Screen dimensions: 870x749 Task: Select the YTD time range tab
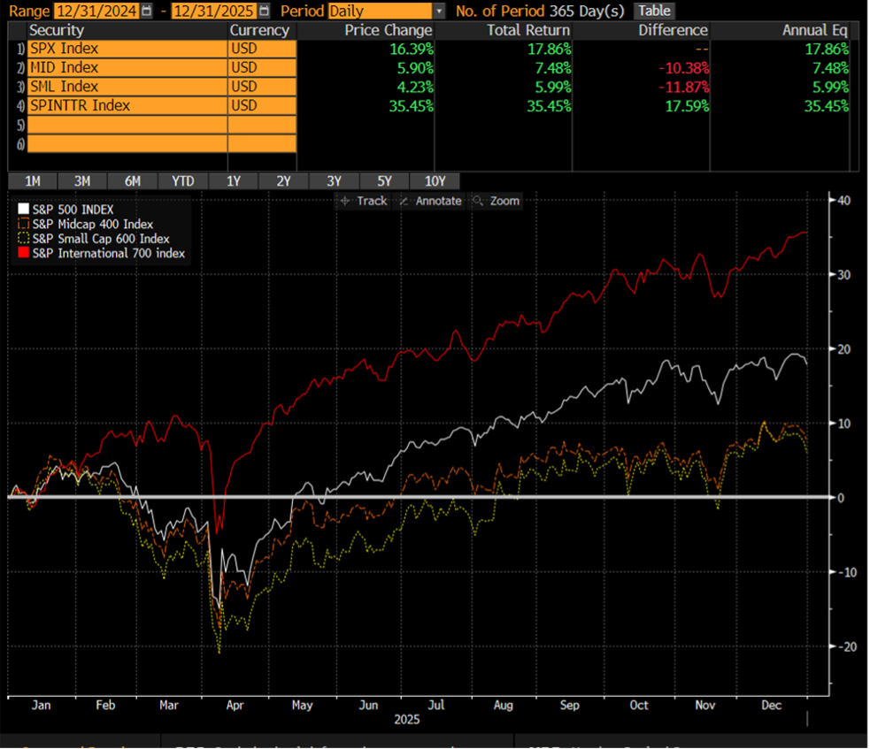click(183, 181)
